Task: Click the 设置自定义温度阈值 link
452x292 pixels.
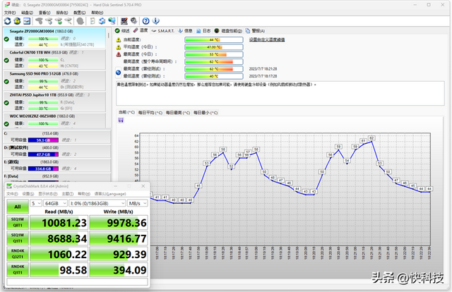Action: pos(267,39)
